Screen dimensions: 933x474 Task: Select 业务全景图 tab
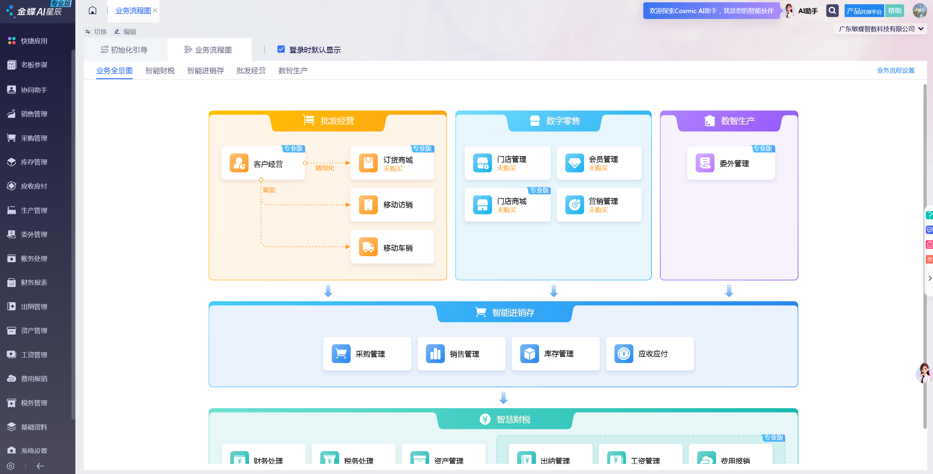(x=114, y=70)
